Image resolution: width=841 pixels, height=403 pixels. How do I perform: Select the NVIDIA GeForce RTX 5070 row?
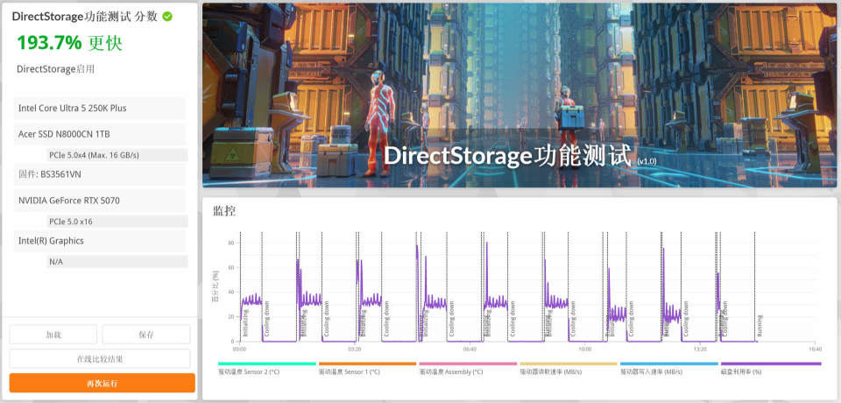coord(100,200)
